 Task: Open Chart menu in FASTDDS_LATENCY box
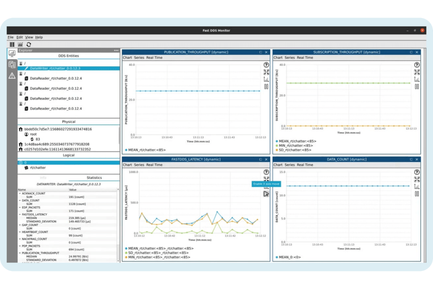click(127, 165)
